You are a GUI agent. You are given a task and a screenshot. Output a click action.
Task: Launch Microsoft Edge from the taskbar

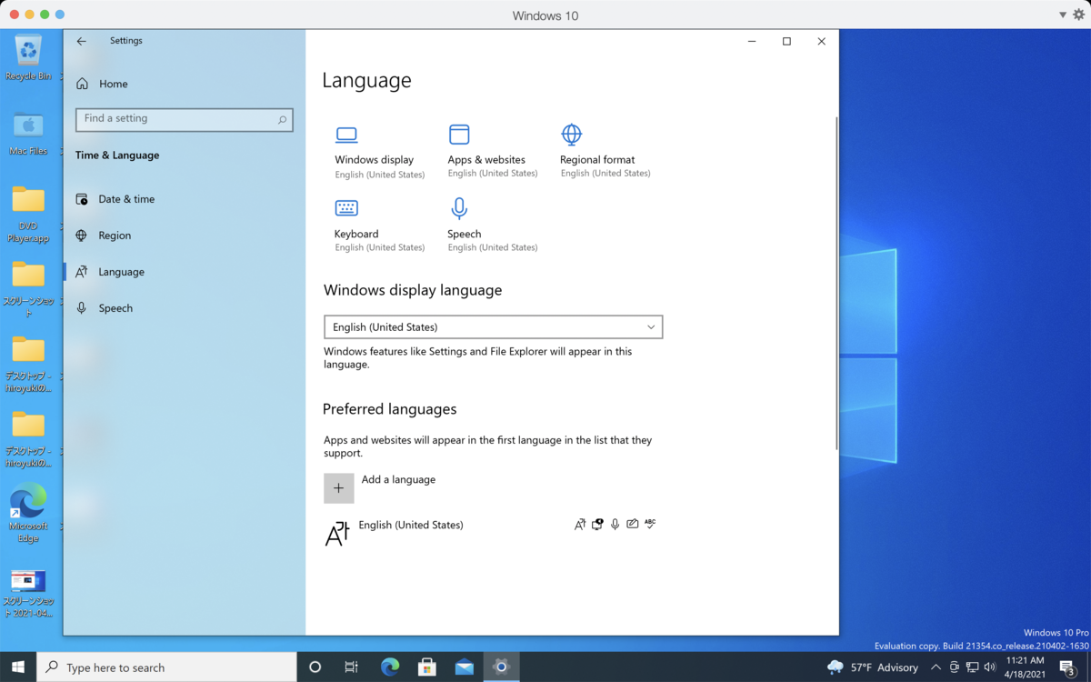pyautogui.click(x=390, y=667)
